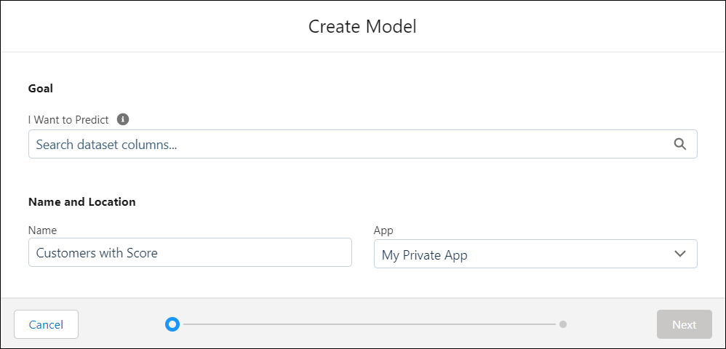Click the Cancel button
The image size is (726, 349).
[46, 324]
